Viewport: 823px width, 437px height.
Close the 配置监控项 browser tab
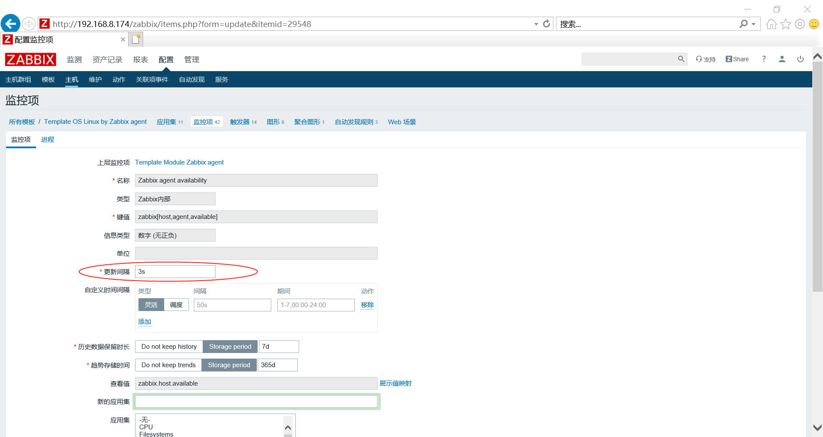(x=123, y=39)
